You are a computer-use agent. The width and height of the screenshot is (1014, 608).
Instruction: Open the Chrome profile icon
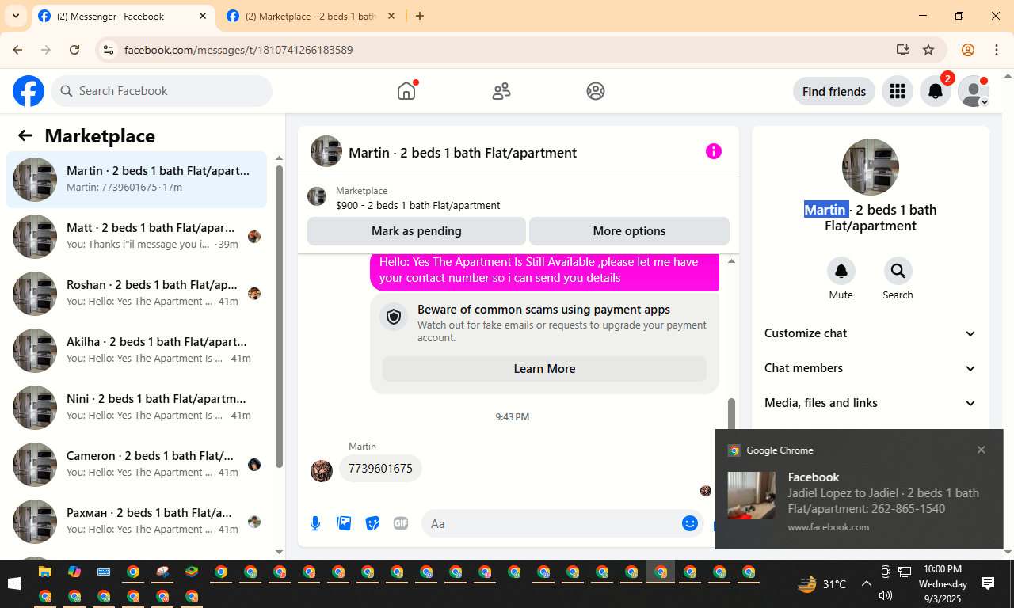968,50
